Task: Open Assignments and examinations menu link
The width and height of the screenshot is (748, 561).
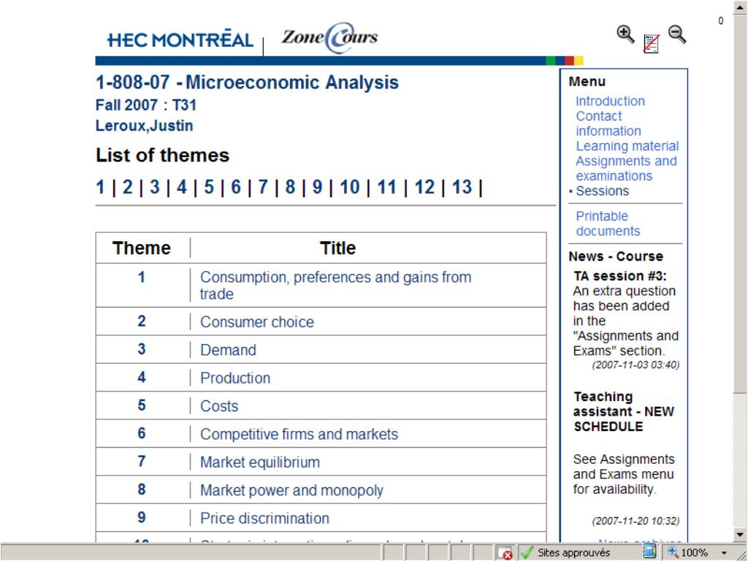Action: point(626,169)
